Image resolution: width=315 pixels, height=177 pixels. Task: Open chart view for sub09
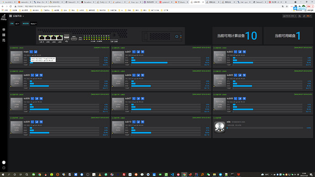point(37,122)
